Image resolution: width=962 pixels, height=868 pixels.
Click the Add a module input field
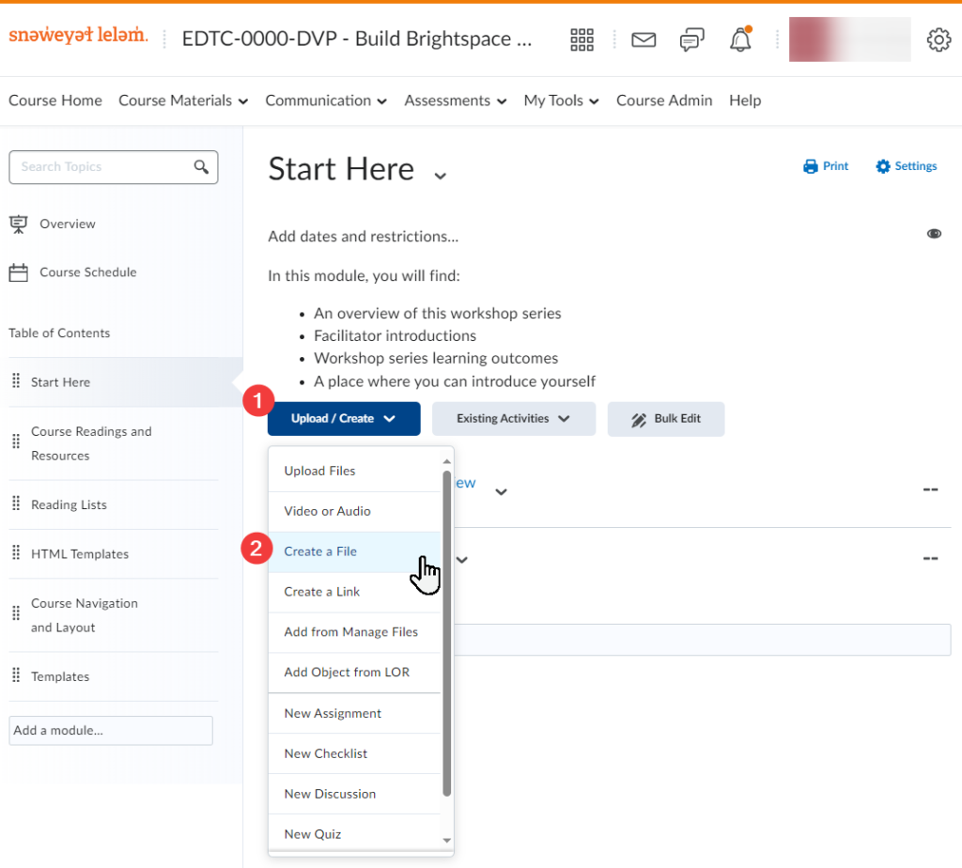coord(110,730)
